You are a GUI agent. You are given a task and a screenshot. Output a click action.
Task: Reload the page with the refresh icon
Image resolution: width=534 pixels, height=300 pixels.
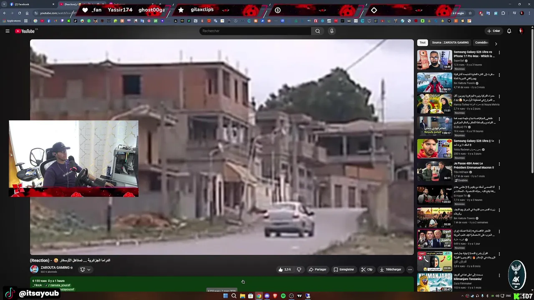pyautogui.click(x=19, y=13)
